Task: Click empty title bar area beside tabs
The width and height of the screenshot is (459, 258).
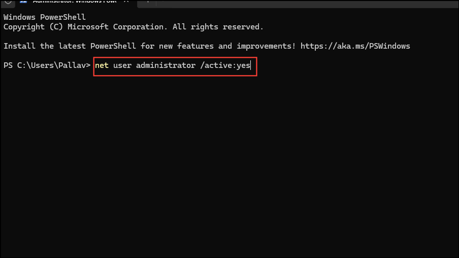Action: point(307,3)
